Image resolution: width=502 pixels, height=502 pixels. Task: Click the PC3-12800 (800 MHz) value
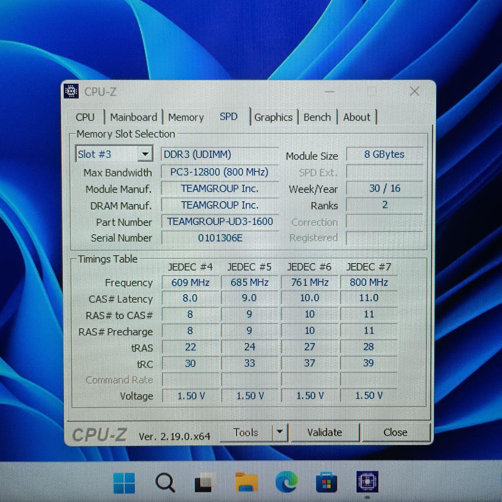(220, 172)
